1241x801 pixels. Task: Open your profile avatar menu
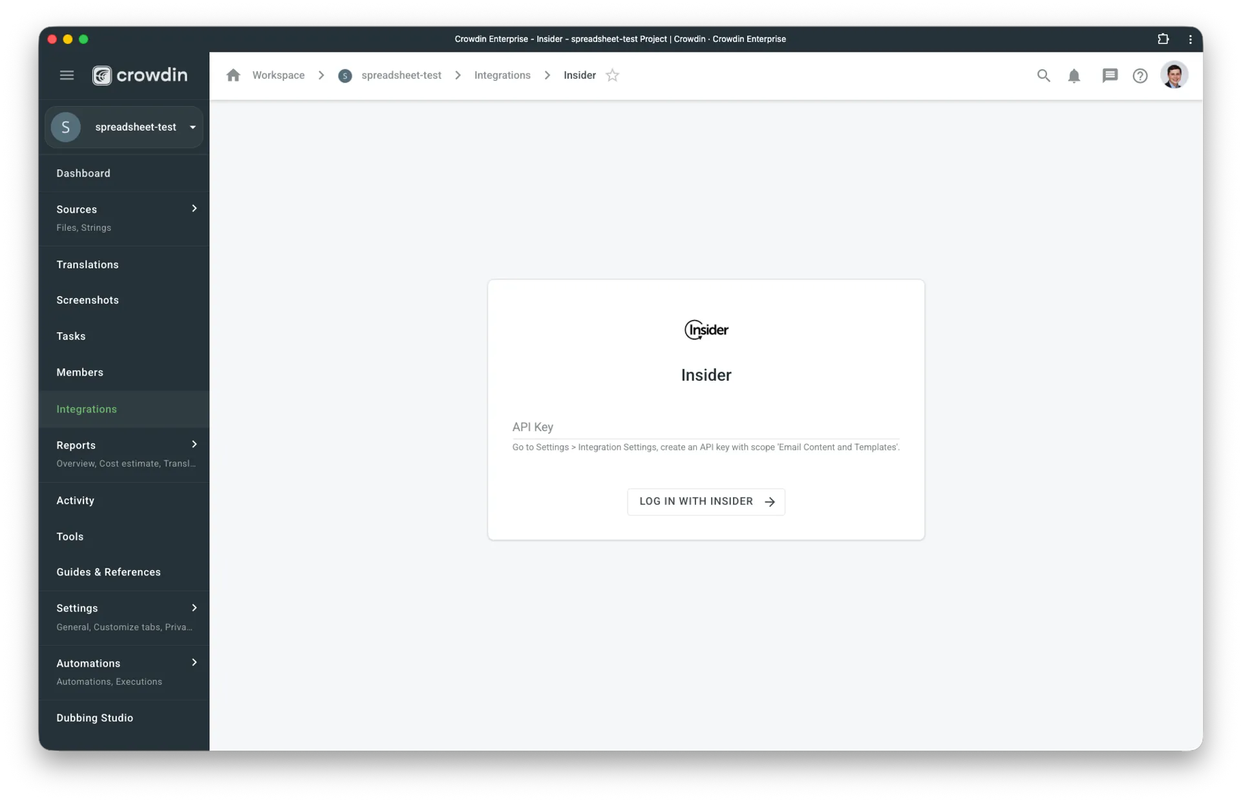(1175, 75)
